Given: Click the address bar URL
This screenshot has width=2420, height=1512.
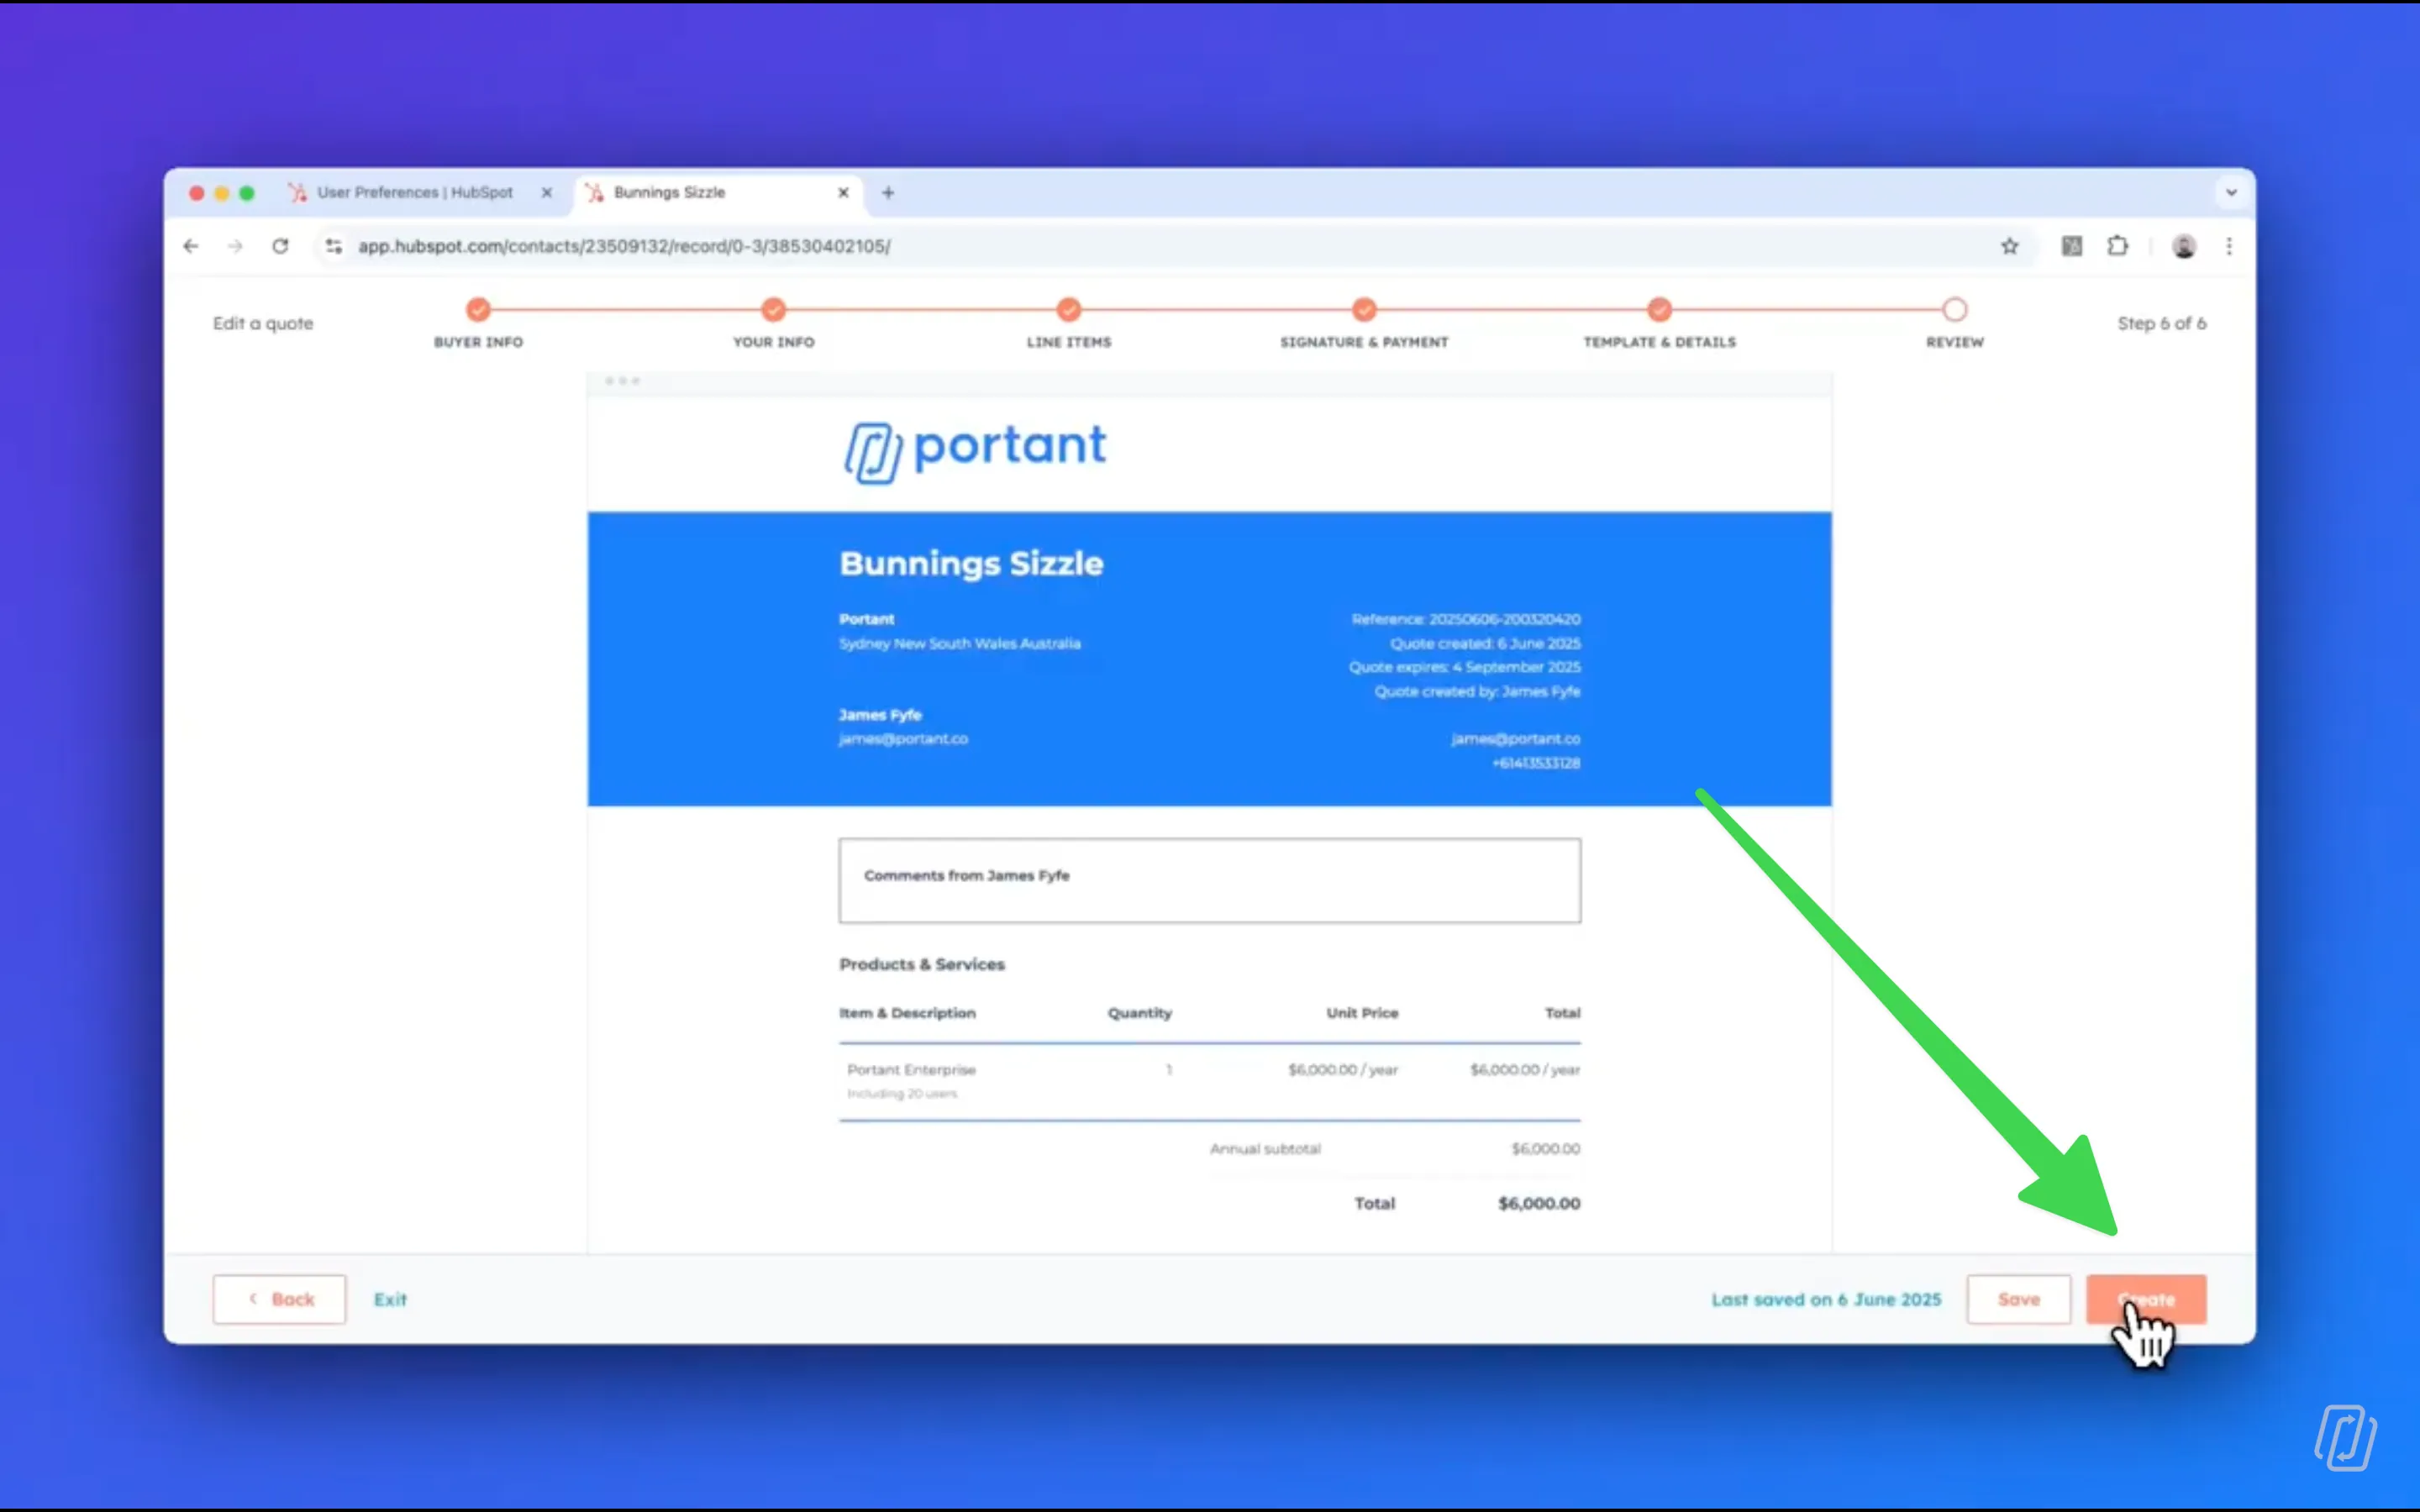Looking at the screenshot, I should (x=624, y=246).
